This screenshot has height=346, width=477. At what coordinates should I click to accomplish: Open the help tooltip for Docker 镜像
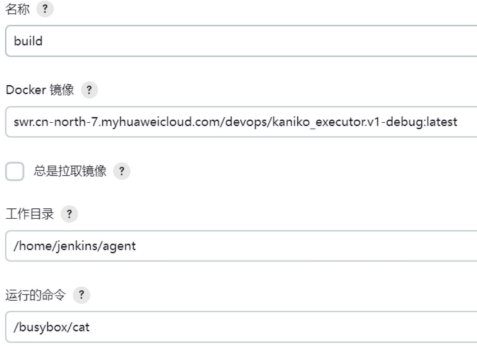(89, 91)
